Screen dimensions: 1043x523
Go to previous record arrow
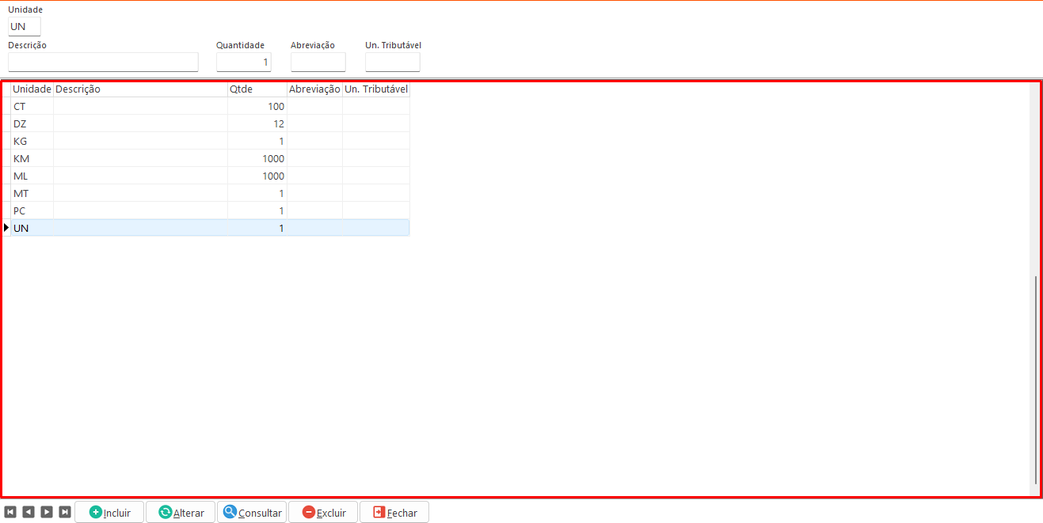(x=29, y=512)
